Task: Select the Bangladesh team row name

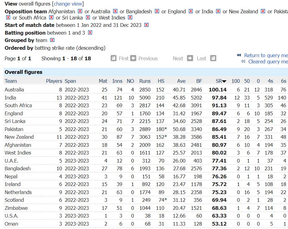Action: pyautogui.click(x=18, y=168)
